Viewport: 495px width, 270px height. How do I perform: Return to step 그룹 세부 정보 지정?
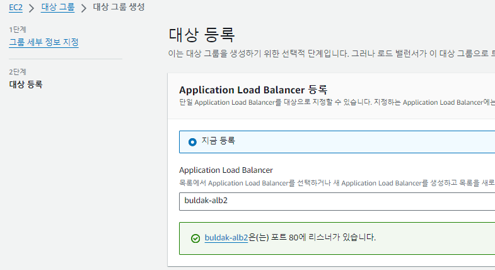(x=44, y=42)
